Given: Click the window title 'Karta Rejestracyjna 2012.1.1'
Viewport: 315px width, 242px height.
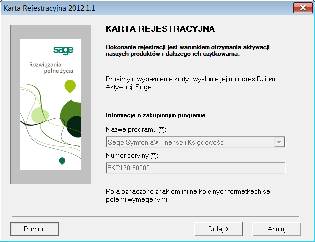Looking at the screenshot, I should tap(49, 8).
